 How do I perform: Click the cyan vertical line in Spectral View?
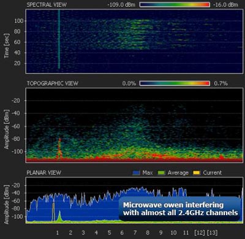pyautogui.click(x=59, y=39)
